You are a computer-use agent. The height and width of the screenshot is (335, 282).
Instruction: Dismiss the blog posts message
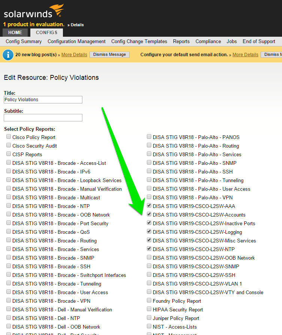[109, 54]
